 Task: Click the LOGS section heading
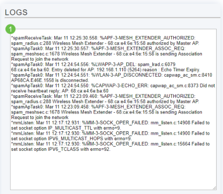point(16,12)
